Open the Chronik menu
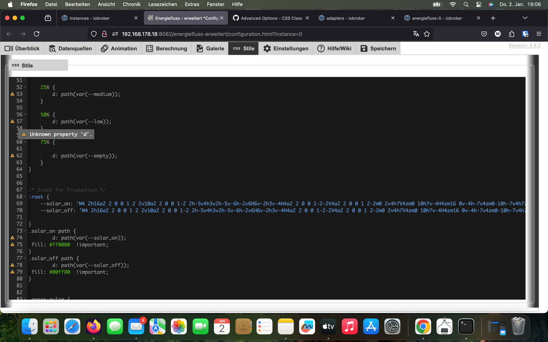 pyautogui.click(x=132, y=5)
